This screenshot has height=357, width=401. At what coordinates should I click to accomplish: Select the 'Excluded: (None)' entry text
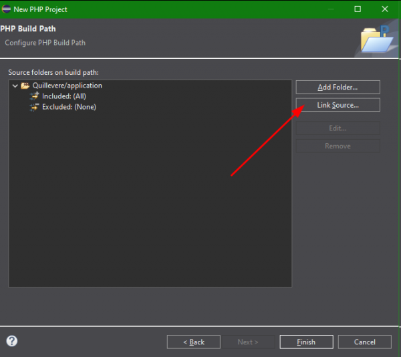click(x=69, y=107)
